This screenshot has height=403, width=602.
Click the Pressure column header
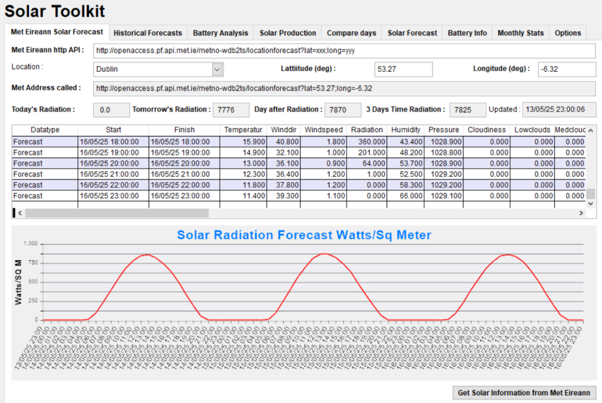[x=444, y=130]
